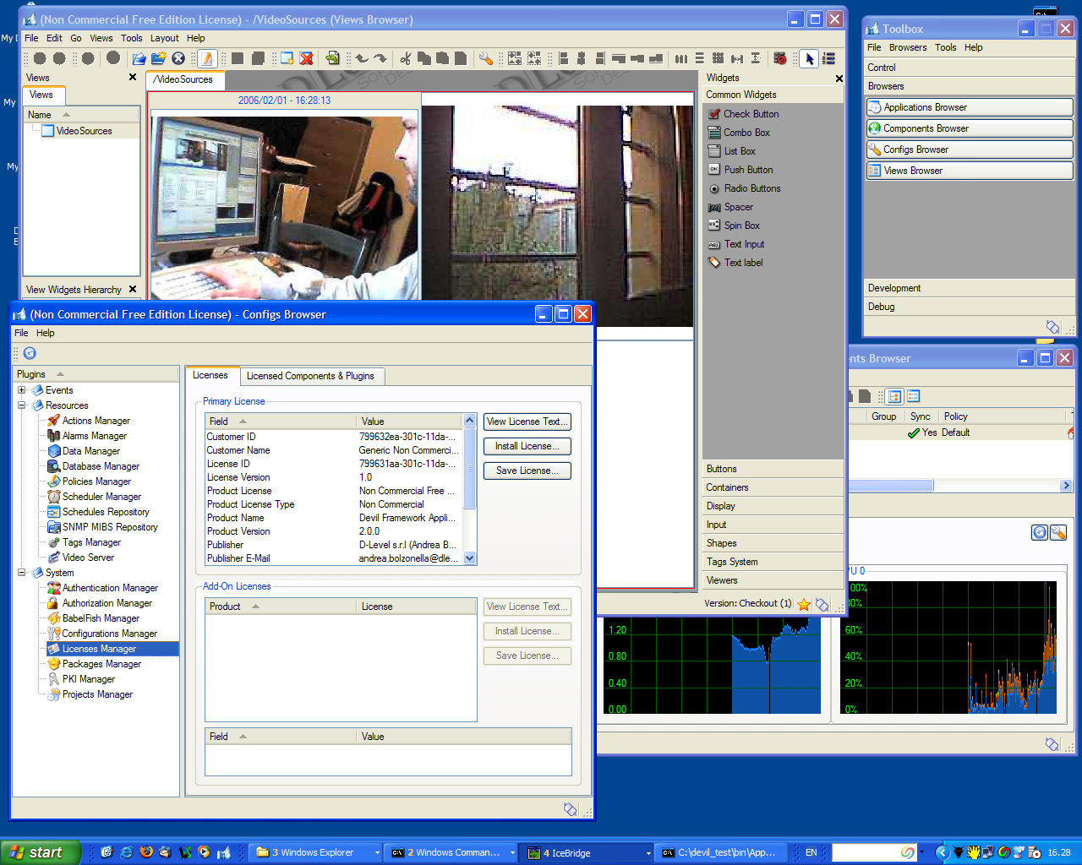Collapse the Resources tree node
Viewport: 1082px width, 865px height.
(22, 405)
